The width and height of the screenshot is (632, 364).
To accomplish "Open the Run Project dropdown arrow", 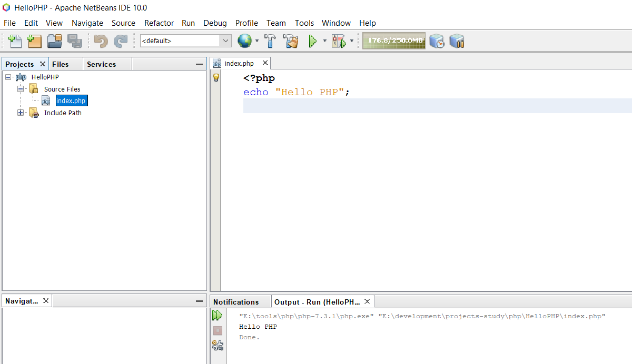I will 324,41.
